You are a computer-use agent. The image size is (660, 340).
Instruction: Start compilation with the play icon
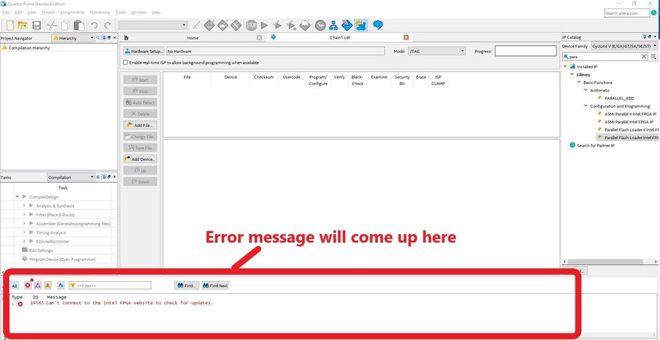pyautogui.click(x=264, y=25)
